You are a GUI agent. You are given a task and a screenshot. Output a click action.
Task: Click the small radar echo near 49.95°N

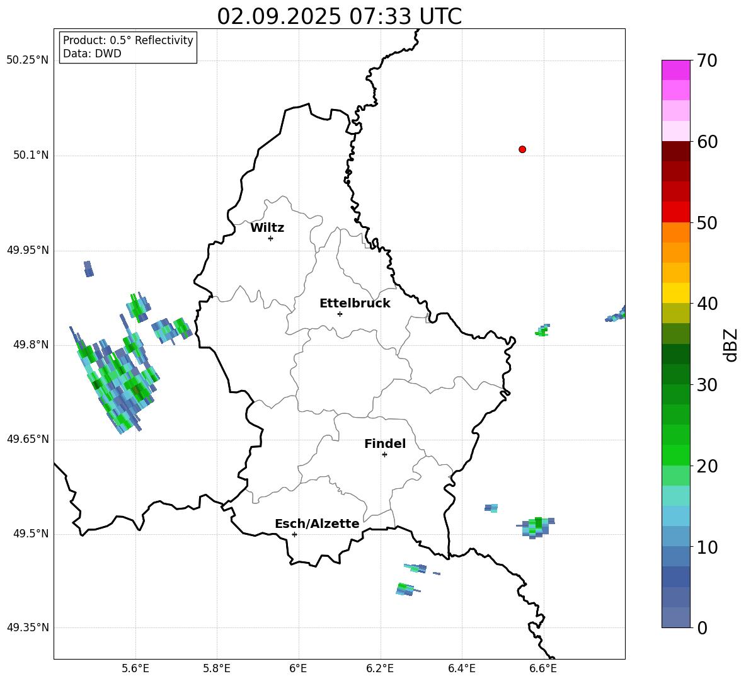click(88, 269)
